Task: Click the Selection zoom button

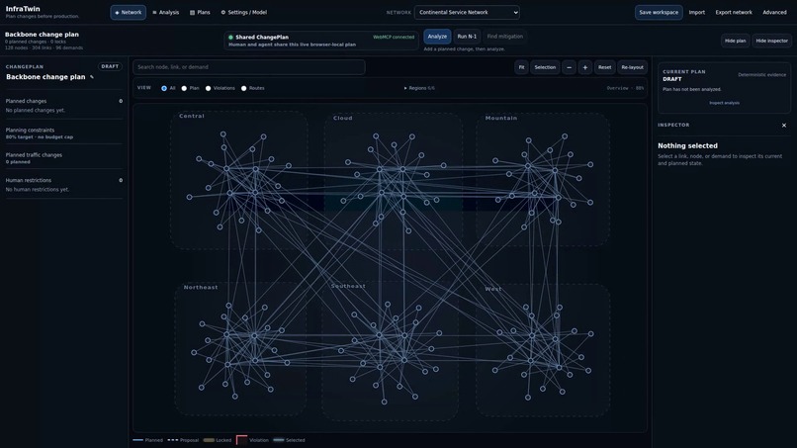Action: click(x=545, y=67)
